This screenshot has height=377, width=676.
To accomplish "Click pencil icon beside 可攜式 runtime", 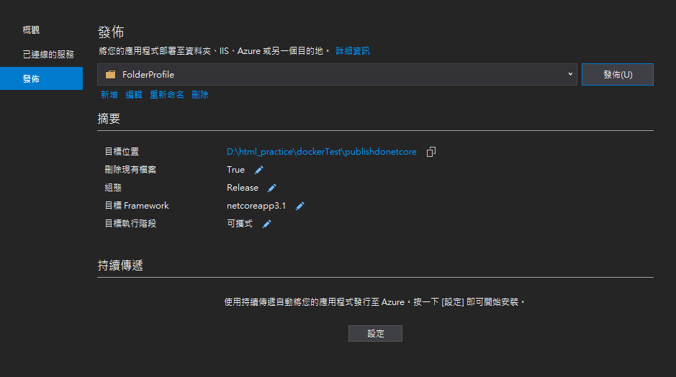I will tap(266, 224).
